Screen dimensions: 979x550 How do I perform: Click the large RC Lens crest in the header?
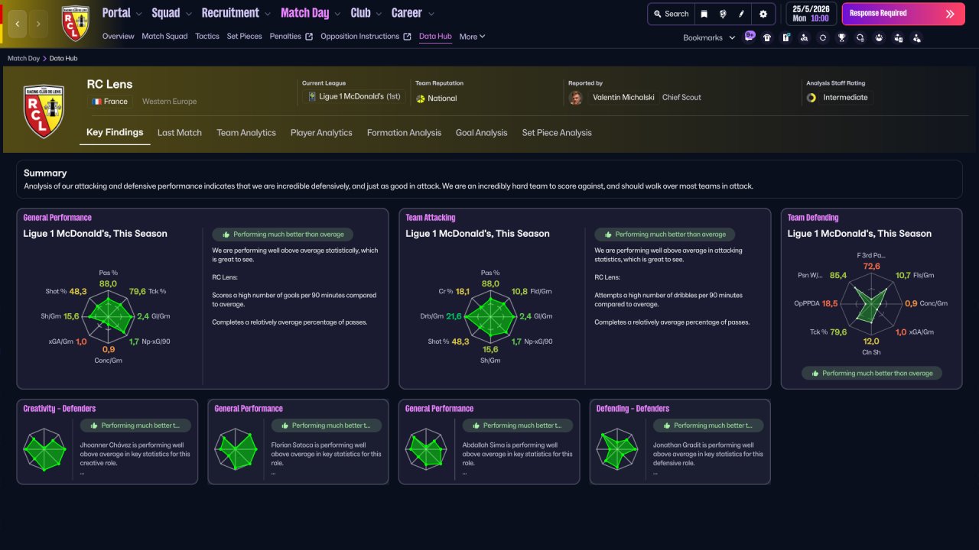point(44,112)
